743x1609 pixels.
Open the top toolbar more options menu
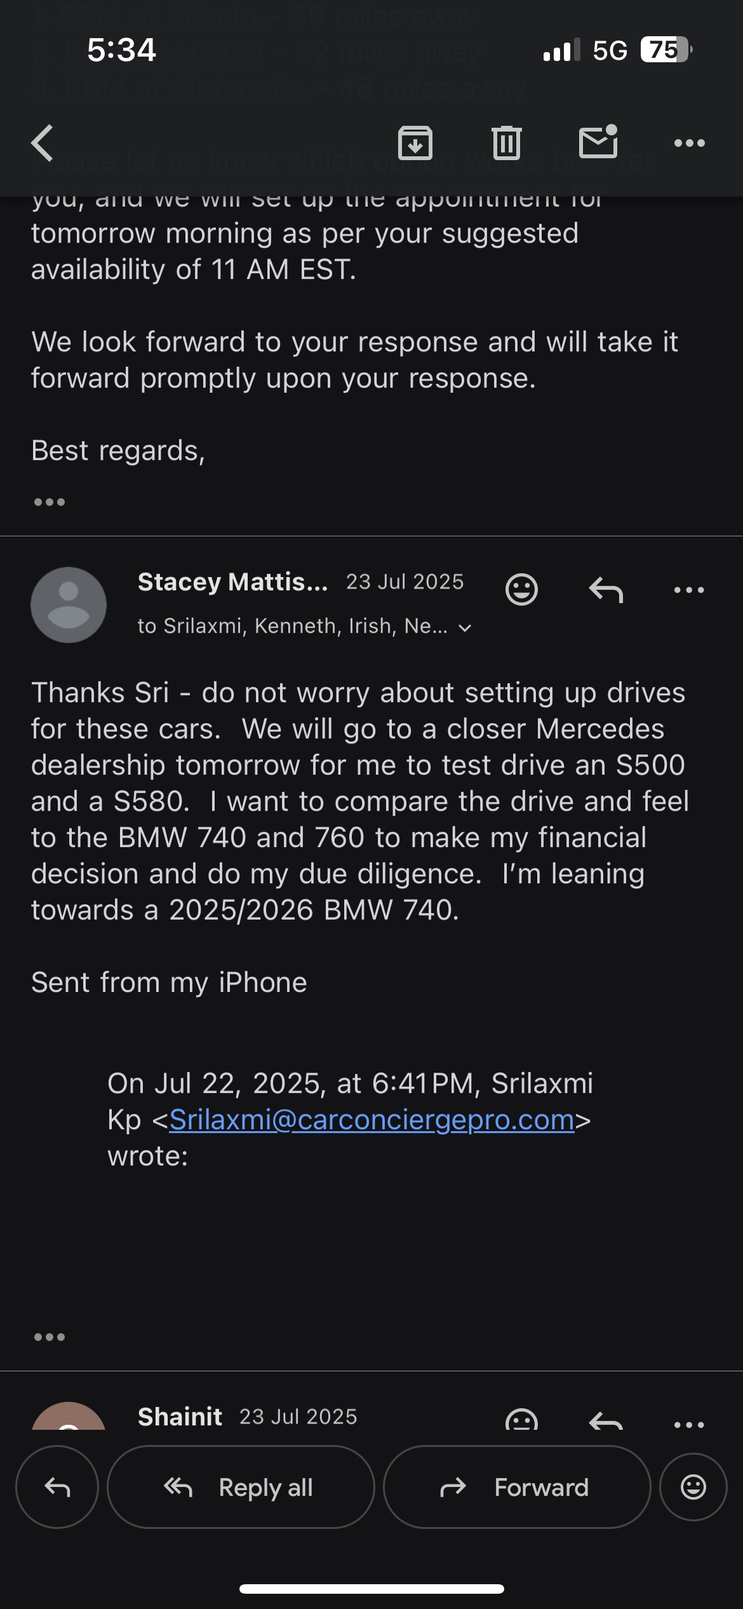click(689, 143)
